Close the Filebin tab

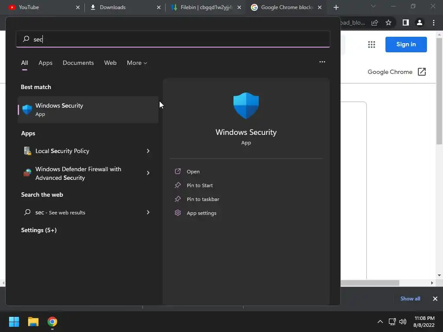239,8
